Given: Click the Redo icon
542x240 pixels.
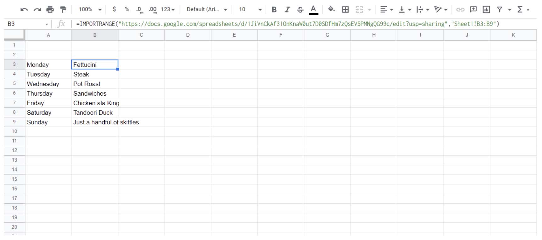Looking at the screenshot, I should [37, 9].
